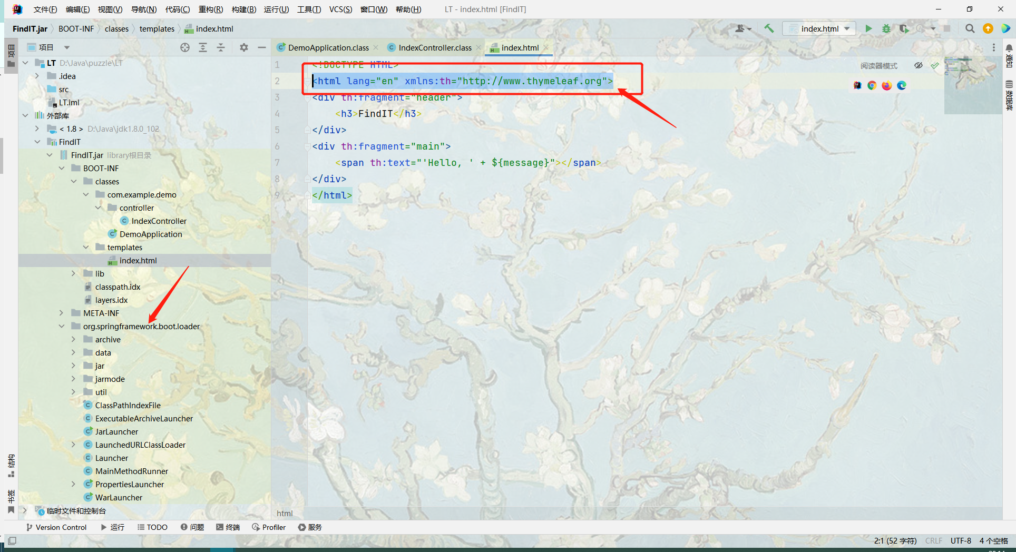Switch to the DemoApplication.class tab
1016x552 pixels.
(x=328, y=47)
